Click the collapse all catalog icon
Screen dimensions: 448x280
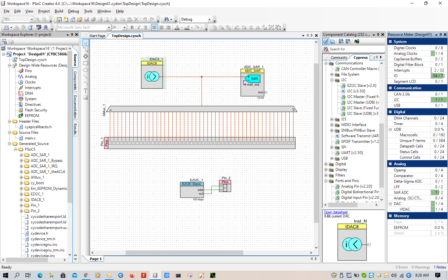348,41
